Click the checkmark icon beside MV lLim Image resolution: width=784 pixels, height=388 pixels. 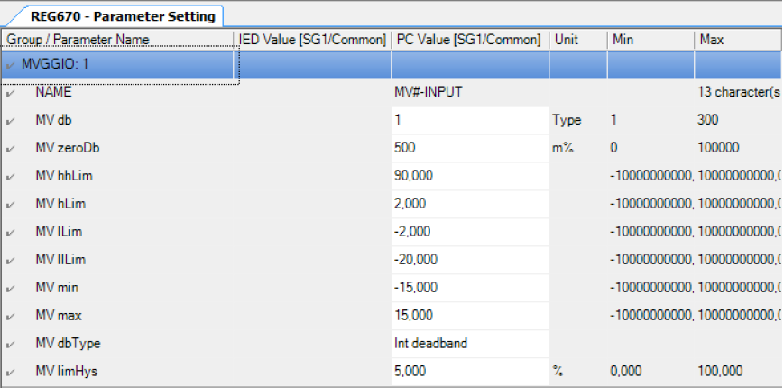coord(10,233)
